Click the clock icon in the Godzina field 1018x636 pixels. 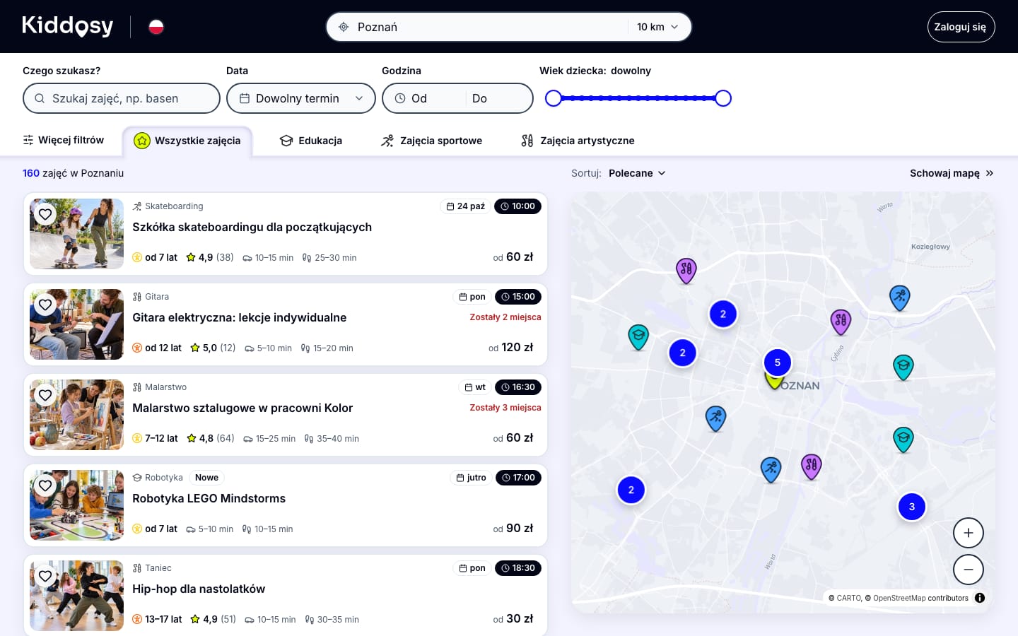tap(400, 98)
